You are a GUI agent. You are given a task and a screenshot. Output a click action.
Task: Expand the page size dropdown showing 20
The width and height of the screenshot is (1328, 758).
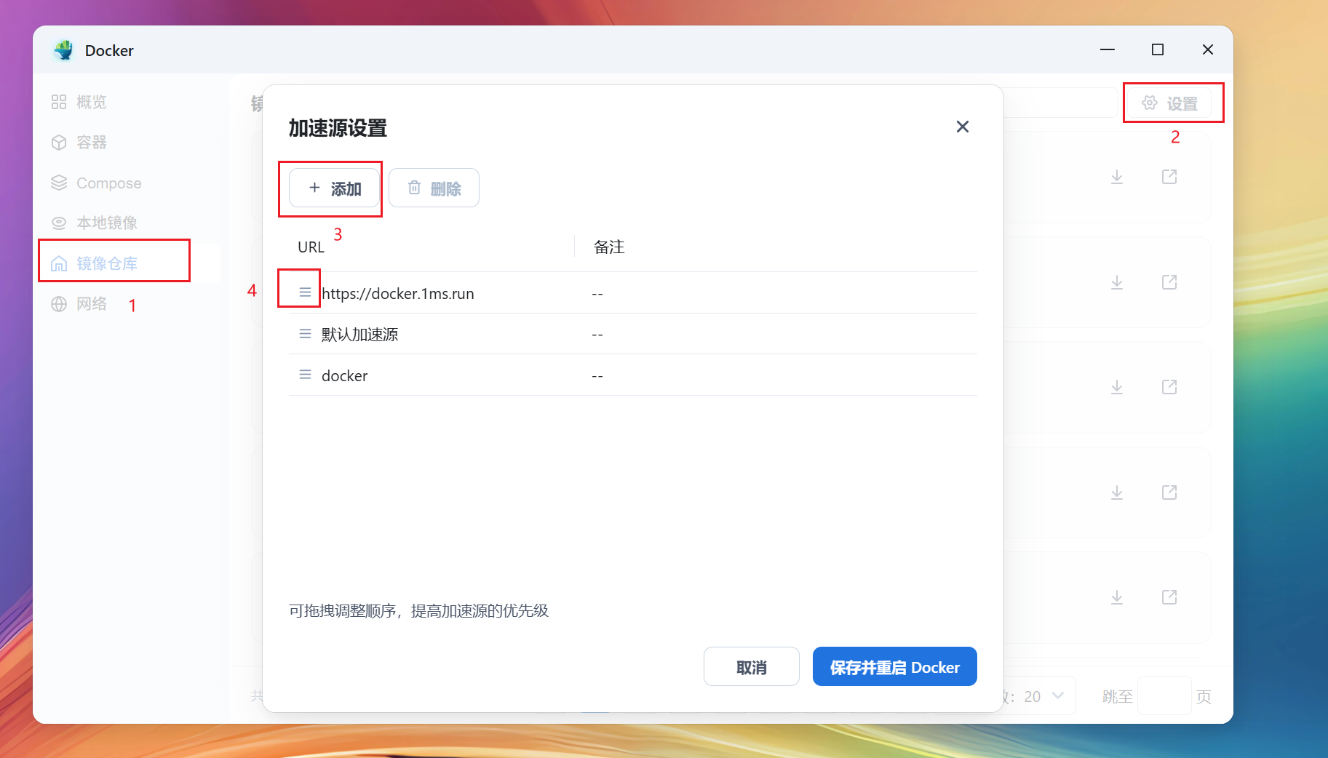[1042, 696]
